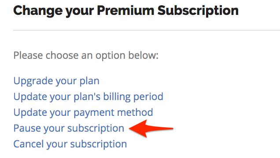280x158 pixels.
Task: Click the tip of the red arrow
Action: point(130,128)
